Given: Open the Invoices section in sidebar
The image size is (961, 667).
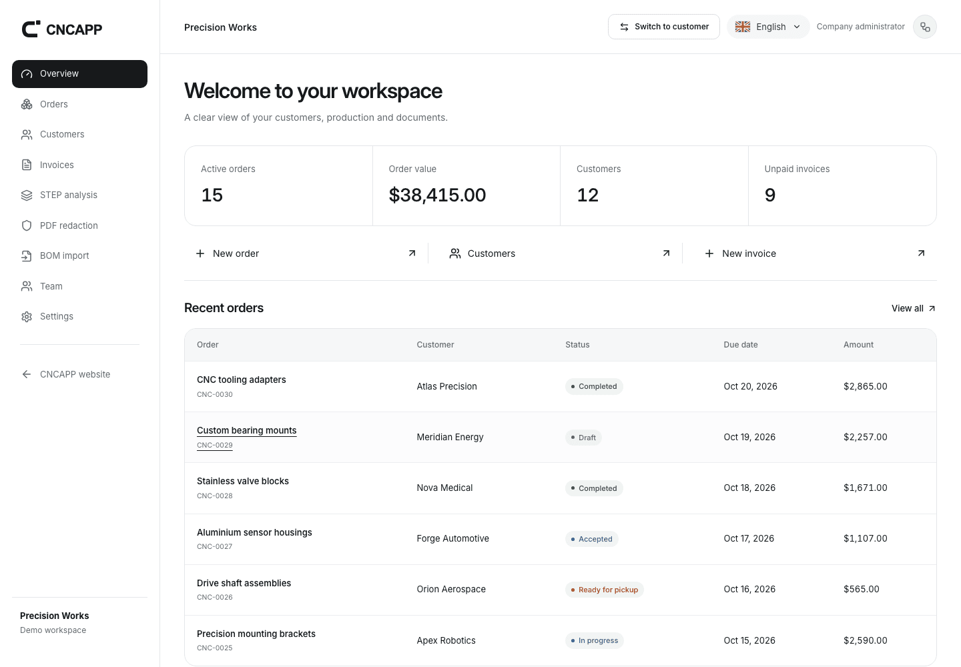Looking at the screenshot, I should 79,165.
